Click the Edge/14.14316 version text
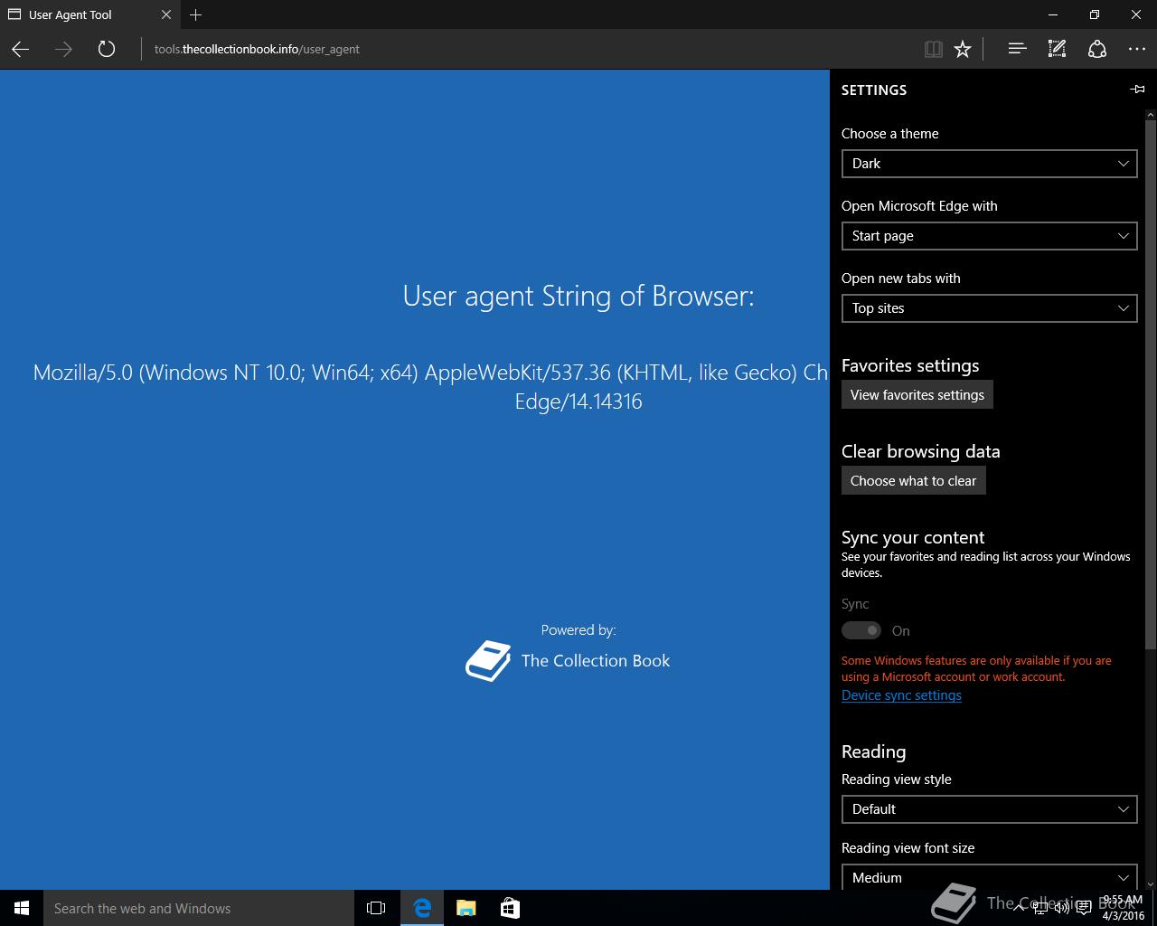Screen dimensions: 1157x926 578,402
